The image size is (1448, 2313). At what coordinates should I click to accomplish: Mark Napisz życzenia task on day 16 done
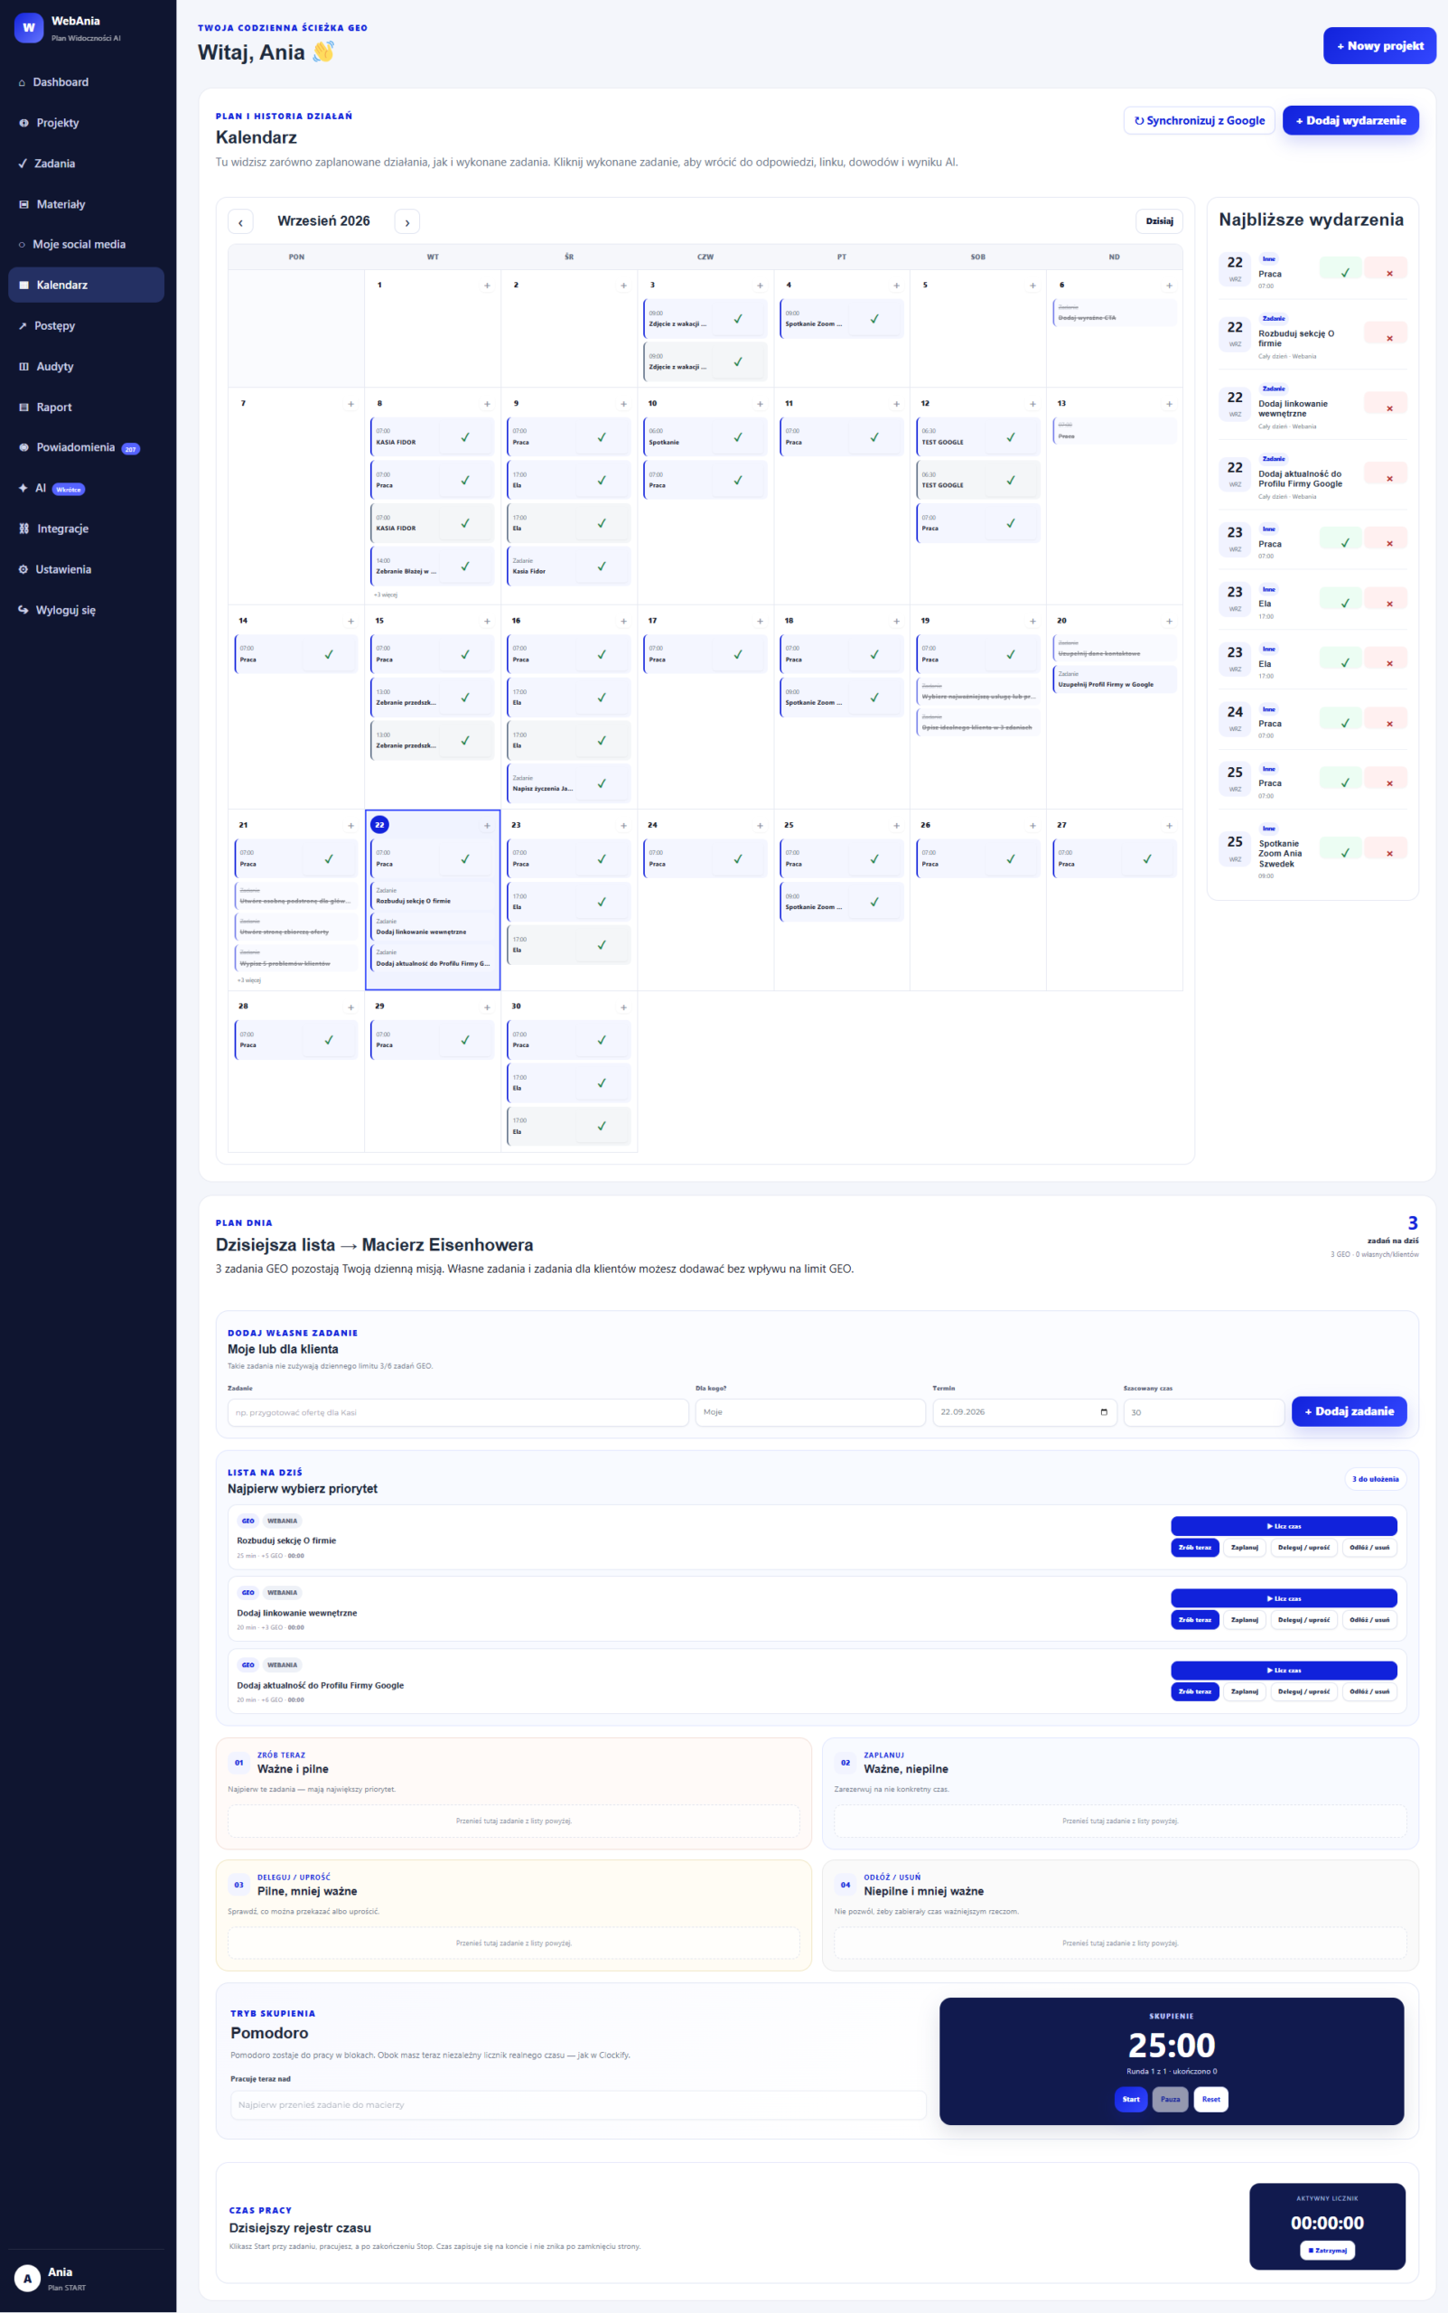(602, 783)
